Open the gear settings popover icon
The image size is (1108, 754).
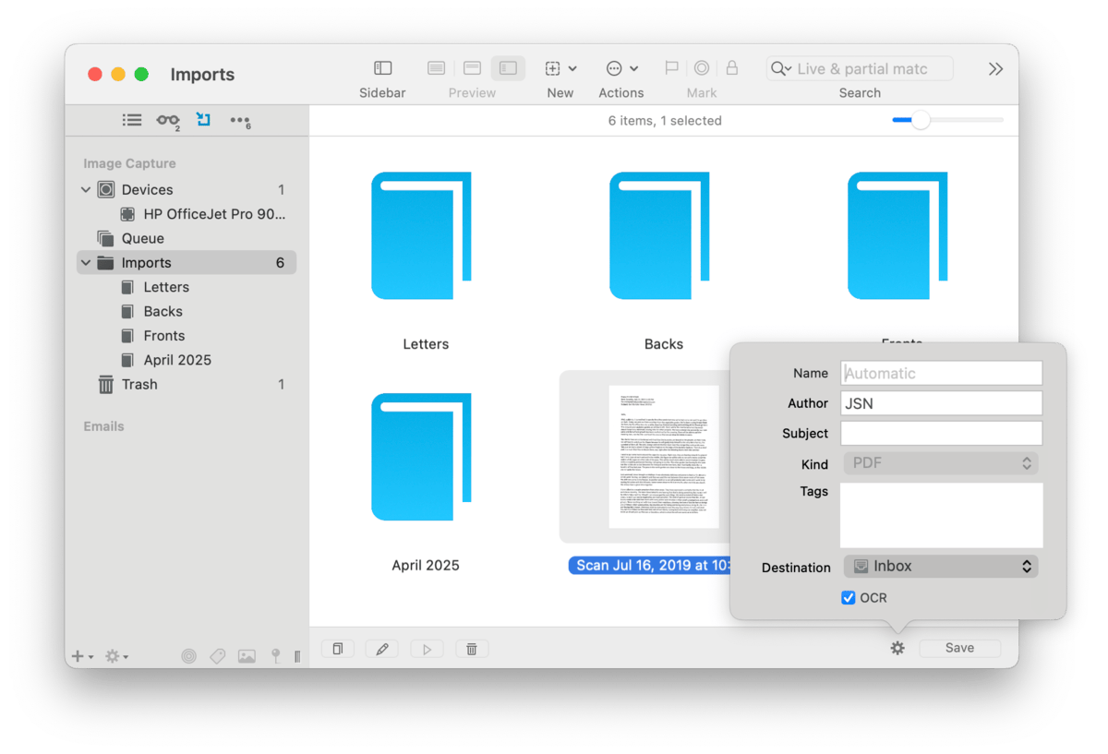[897, 648]
